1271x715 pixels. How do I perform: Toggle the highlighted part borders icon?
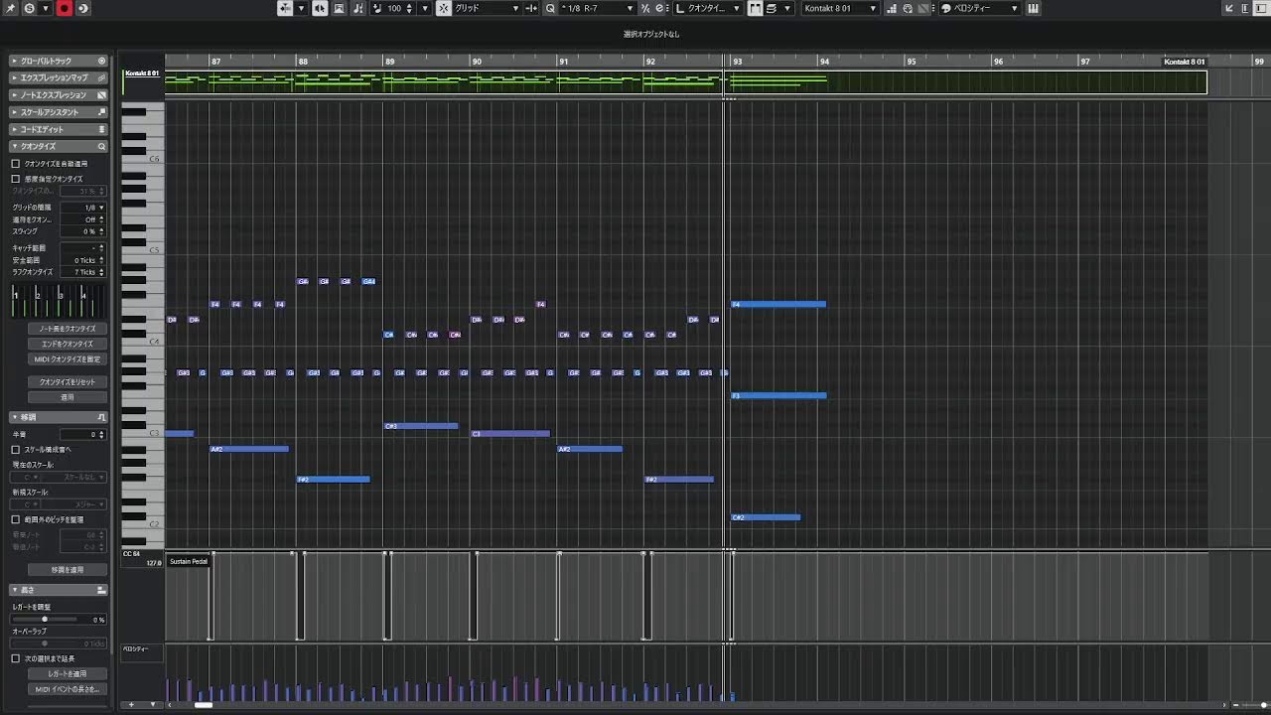[x=755, y=8]
